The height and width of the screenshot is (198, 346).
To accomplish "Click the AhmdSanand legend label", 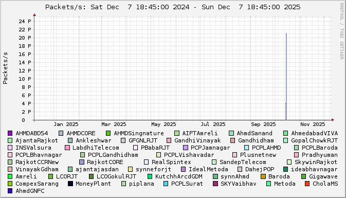I will (254, 133).
